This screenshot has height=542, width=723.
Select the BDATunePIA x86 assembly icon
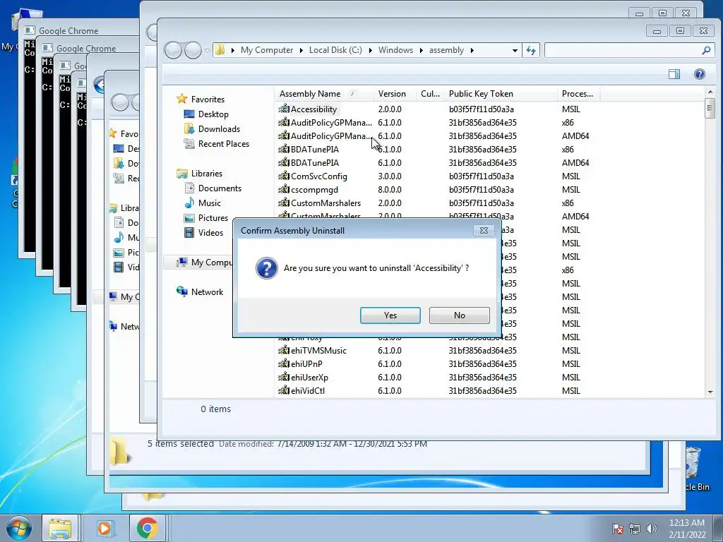pyautogui.click(x=284, y=150)
